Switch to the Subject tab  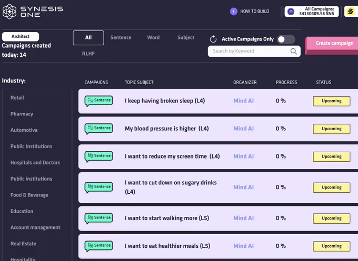tap(186, 38)
